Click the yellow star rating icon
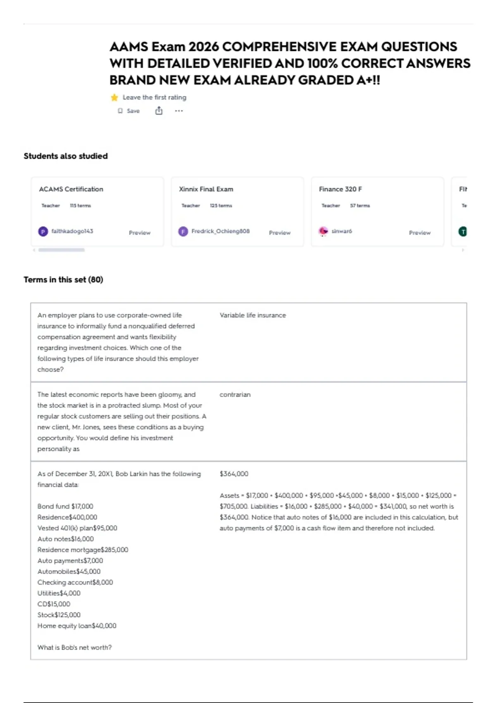The image size is (496, 703). click(114, 98)
